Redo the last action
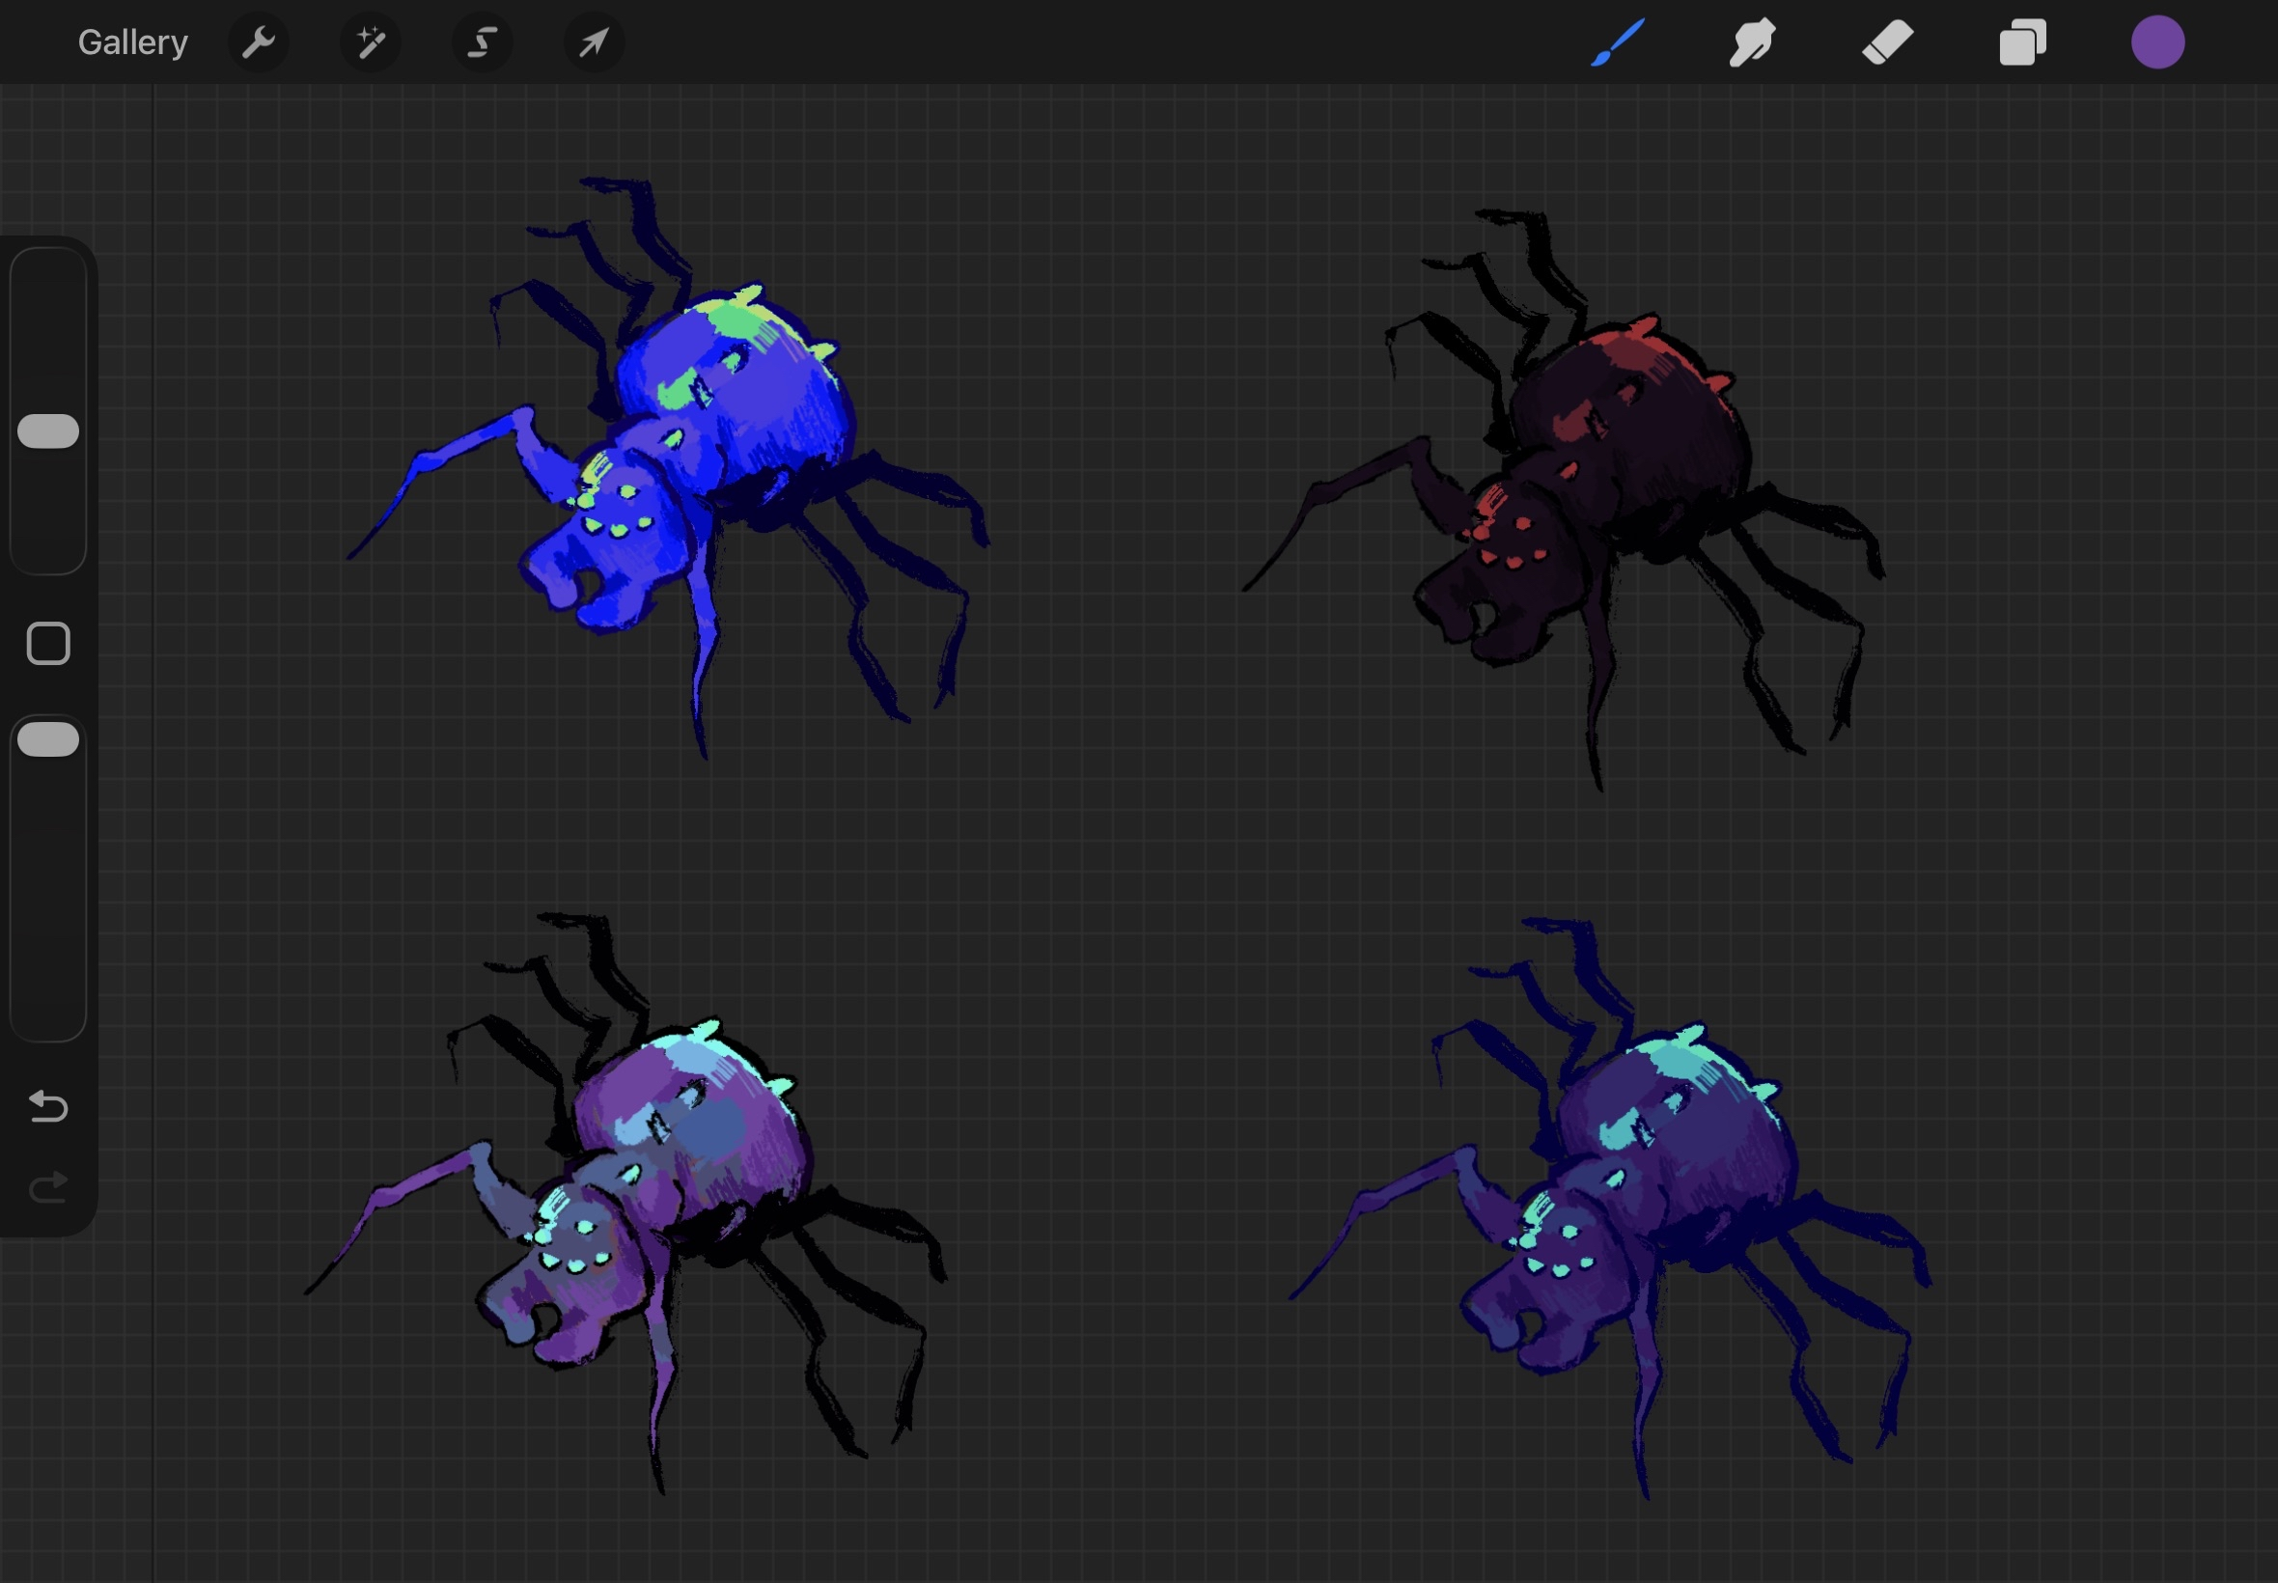Screen dimensions: 2278x1583 [x=48, y=1187]
